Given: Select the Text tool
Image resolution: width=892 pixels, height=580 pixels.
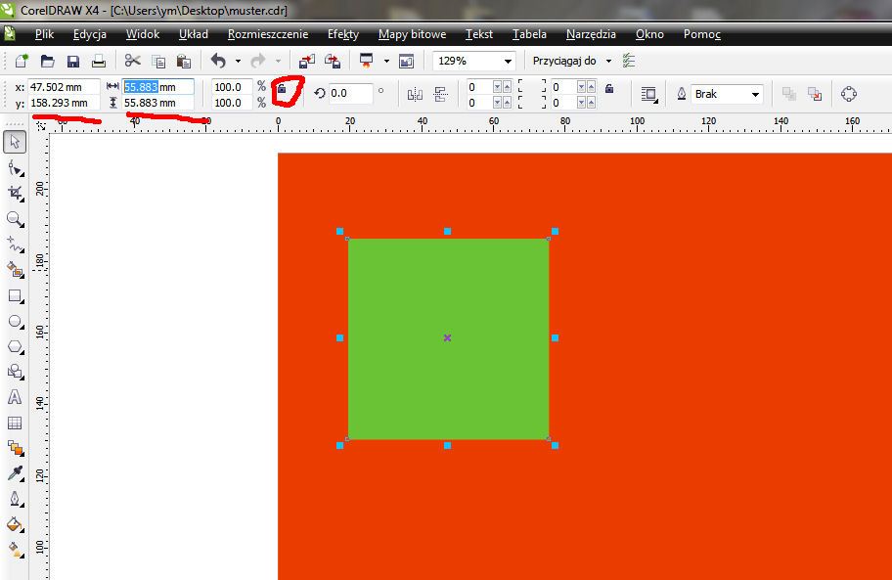Looking at the screenshot, I should pyautogui.click(x=15, y=397).
